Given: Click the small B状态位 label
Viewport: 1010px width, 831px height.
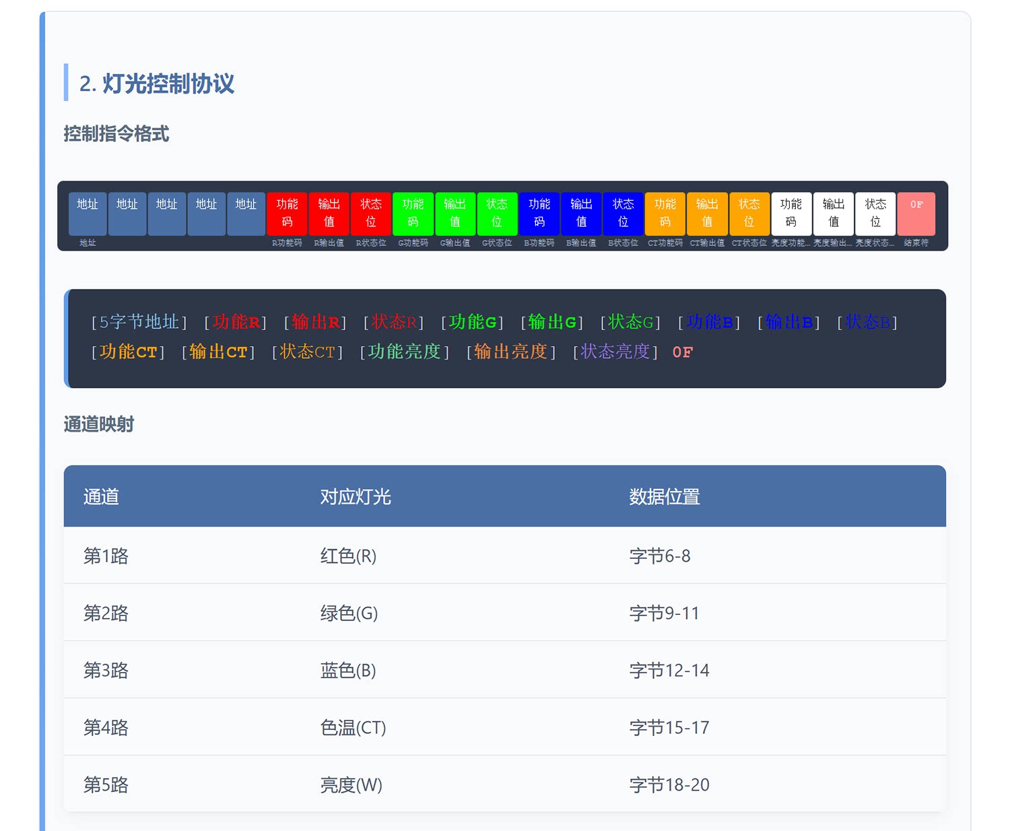Looking at the screenshot, I should [x=624, y=243].
